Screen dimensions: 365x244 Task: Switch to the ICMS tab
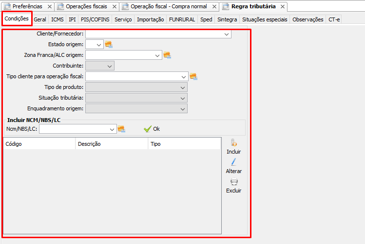tap(57, 19)
